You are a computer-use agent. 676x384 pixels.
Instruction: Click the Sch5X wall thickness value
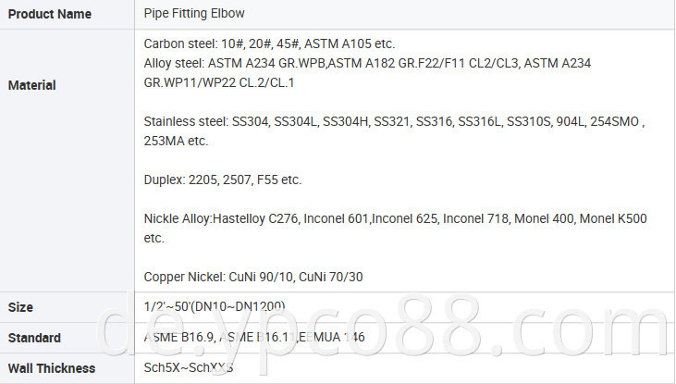(x=164, y=368)
